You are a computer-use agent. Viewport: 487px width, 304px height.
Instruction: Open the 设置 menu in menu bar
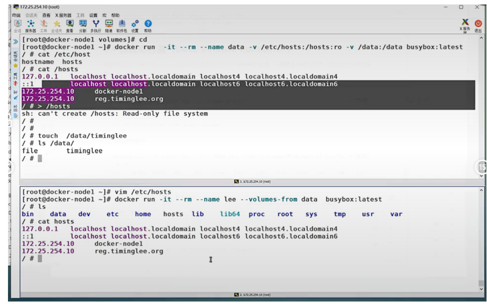93,15
